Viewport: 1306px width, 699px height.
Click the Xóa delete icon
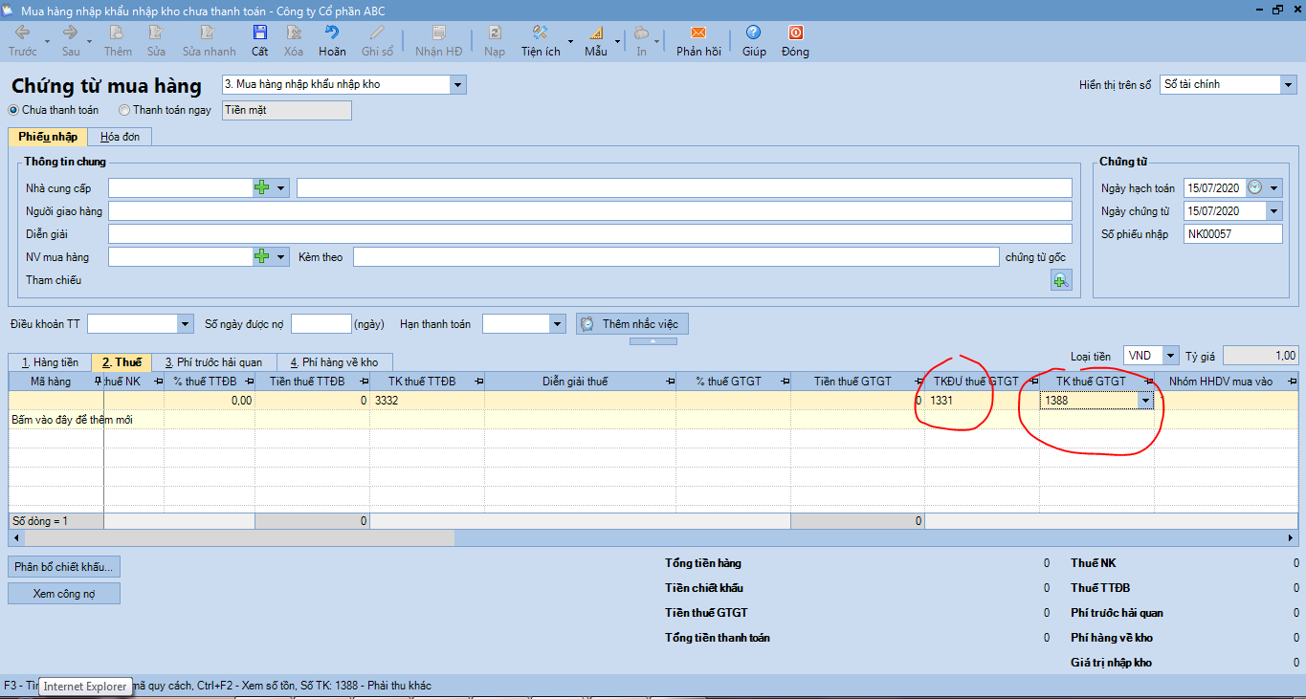(x=294, y=33)
